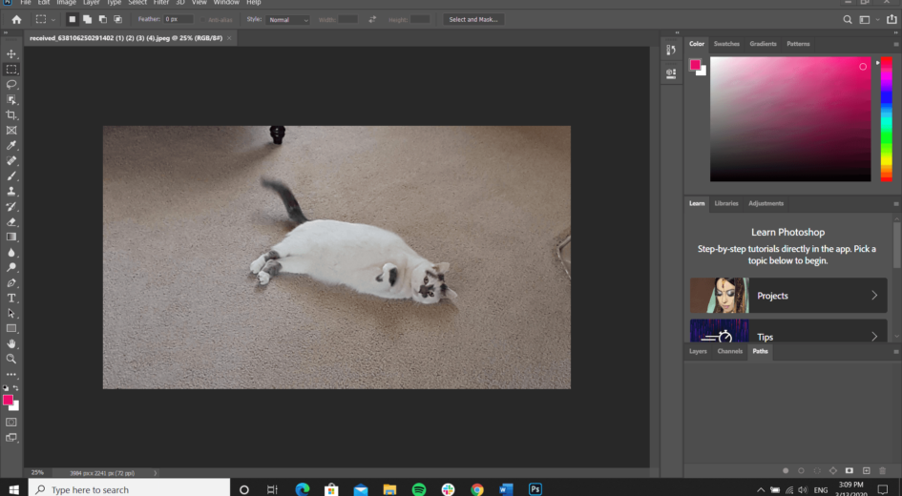Select the Horizontal Type tool

[10, 298]
